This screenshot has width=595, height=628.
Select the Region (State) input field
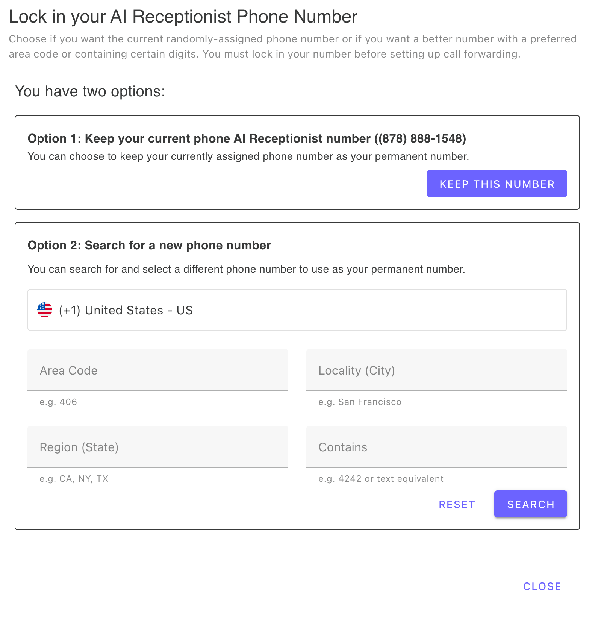(x=157, y=447)
